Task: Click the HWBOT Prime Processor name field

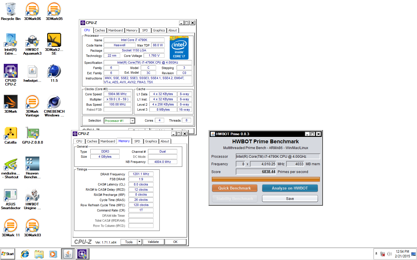Action: pyautogui.click(x=278, y=156)
